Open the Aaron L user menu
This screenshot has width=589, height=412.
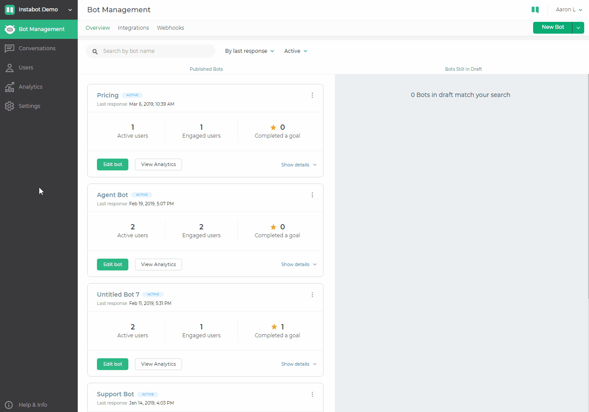tap(568, 10)
